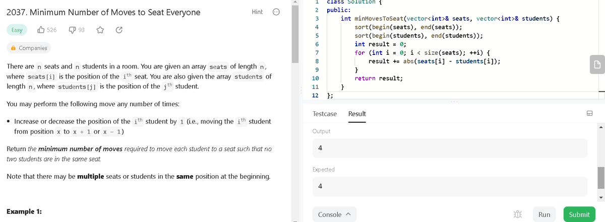Click the 'Expected' label in results
Image resolution: width=605 pixels, height=222 pixels.
click(x=324, y=170)
